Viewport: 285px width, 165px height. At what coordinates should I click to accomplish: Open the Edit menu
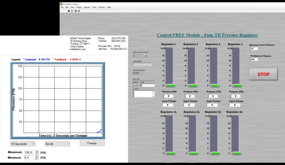pyautogui.click(x=67, y=7)
